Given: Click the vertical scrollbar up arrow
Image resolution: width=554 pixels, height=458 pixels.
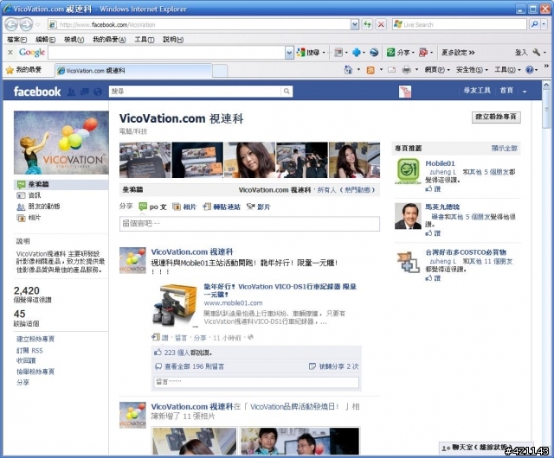Looking at the screenshot, I should (x=546, y=85).
